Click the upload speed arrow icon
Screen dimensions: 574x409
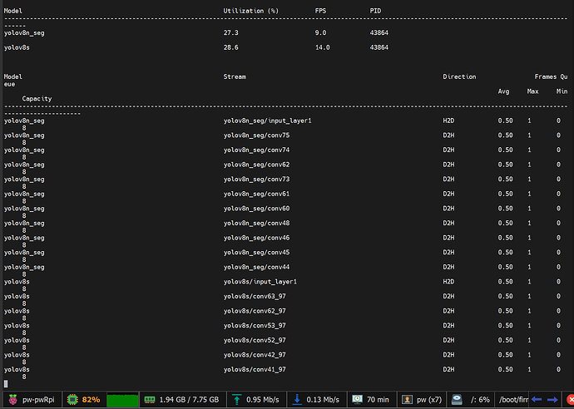[236, 399]
